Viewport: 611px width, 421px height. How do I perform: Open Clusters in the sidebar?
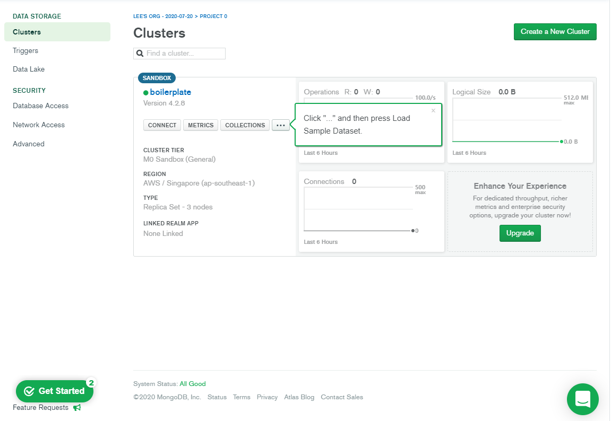[x=57, y=32]
